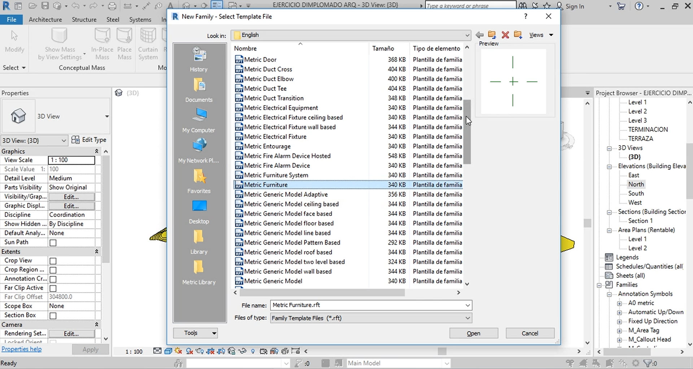Click the search binoculars icon
Image resolution: width=693 pixels, height=369 pixels.
pos(522,6)
